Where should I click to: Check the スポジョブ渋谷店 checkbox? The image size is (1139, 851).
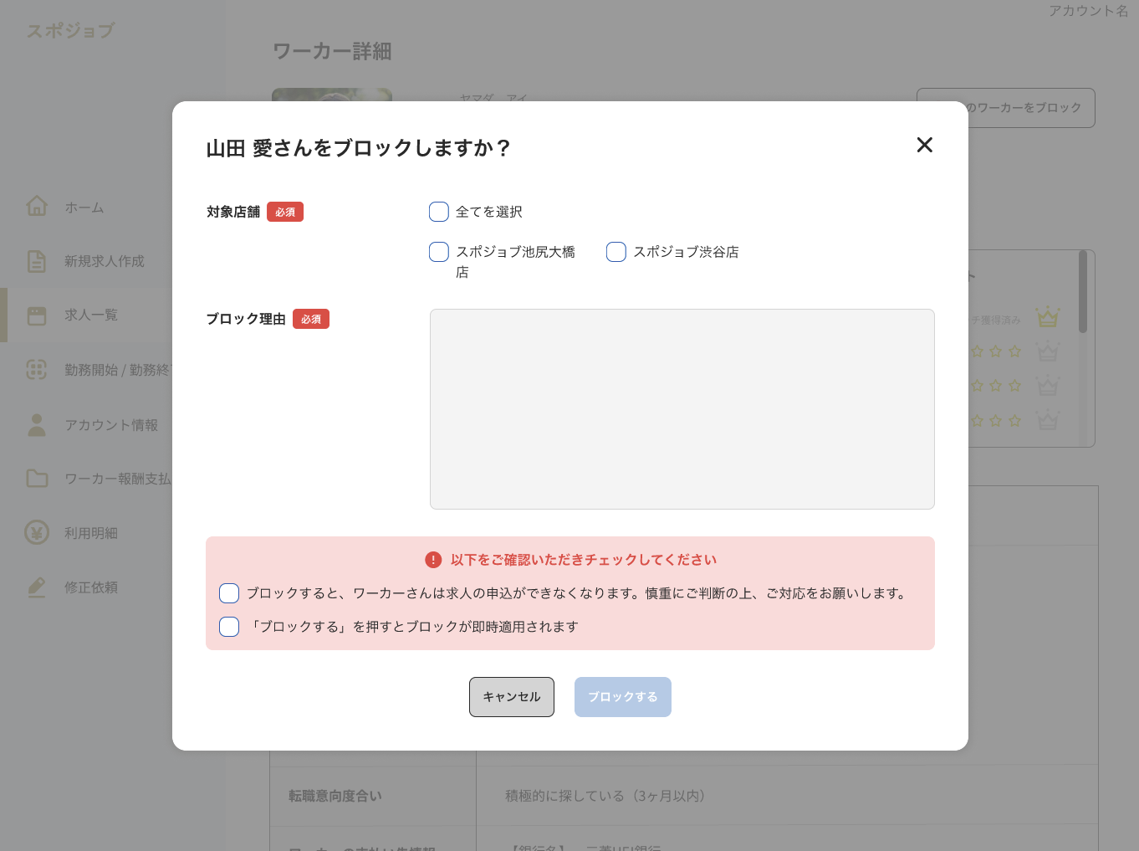tap(615, 251)
